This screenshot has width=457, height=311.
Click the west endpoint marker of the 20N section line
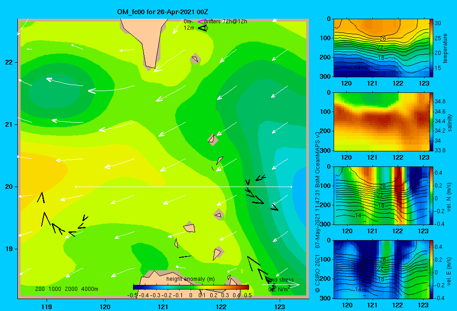(76, 187)
